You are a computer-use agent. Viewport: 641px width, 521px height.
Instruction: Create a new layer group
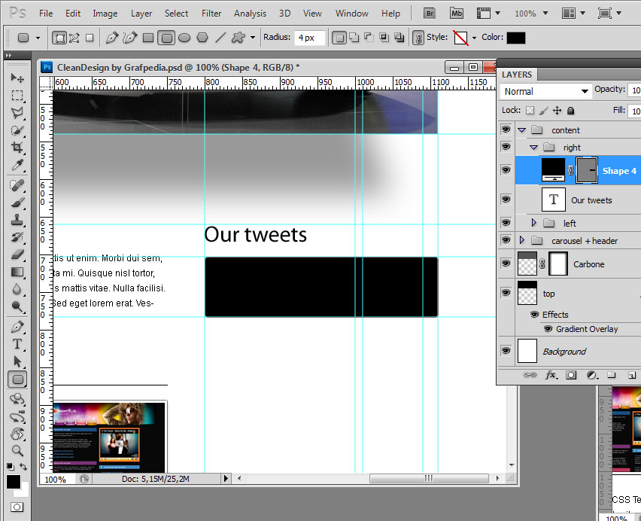pos(612,375)
